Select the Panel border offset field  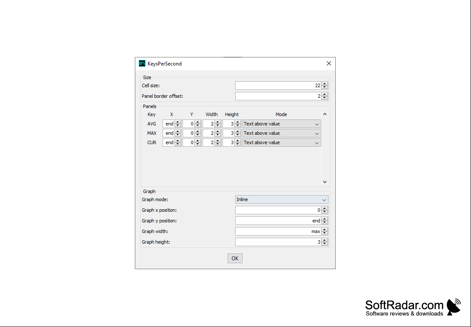point(278,96)
